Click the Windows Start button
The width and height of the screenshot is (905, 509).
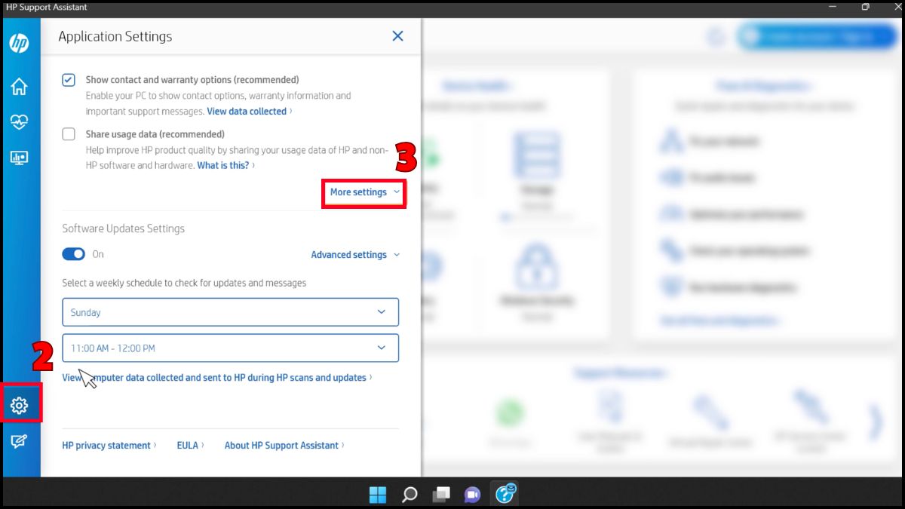click(x=378, y=495)
